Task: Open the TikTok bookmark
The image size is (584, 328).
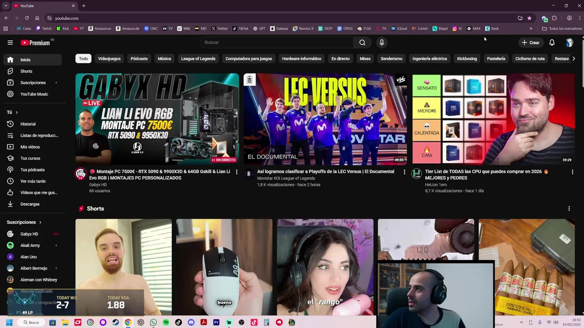Action: pyautogui.click(x=240, y=28)
